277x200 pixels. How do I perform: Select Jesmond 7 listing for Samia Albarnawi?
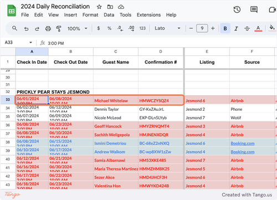click(207, 160)
